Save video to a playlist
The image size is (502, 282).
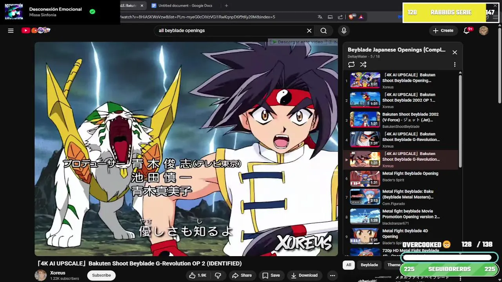pyautogui.click(x=271, y=275)
